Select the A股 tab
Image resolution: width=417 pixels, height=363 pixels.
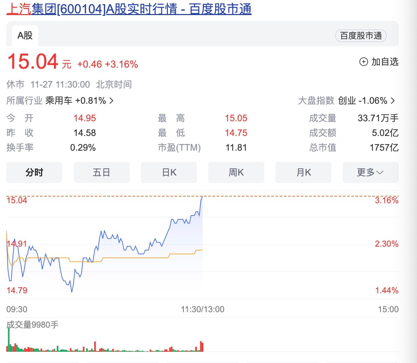25,35
